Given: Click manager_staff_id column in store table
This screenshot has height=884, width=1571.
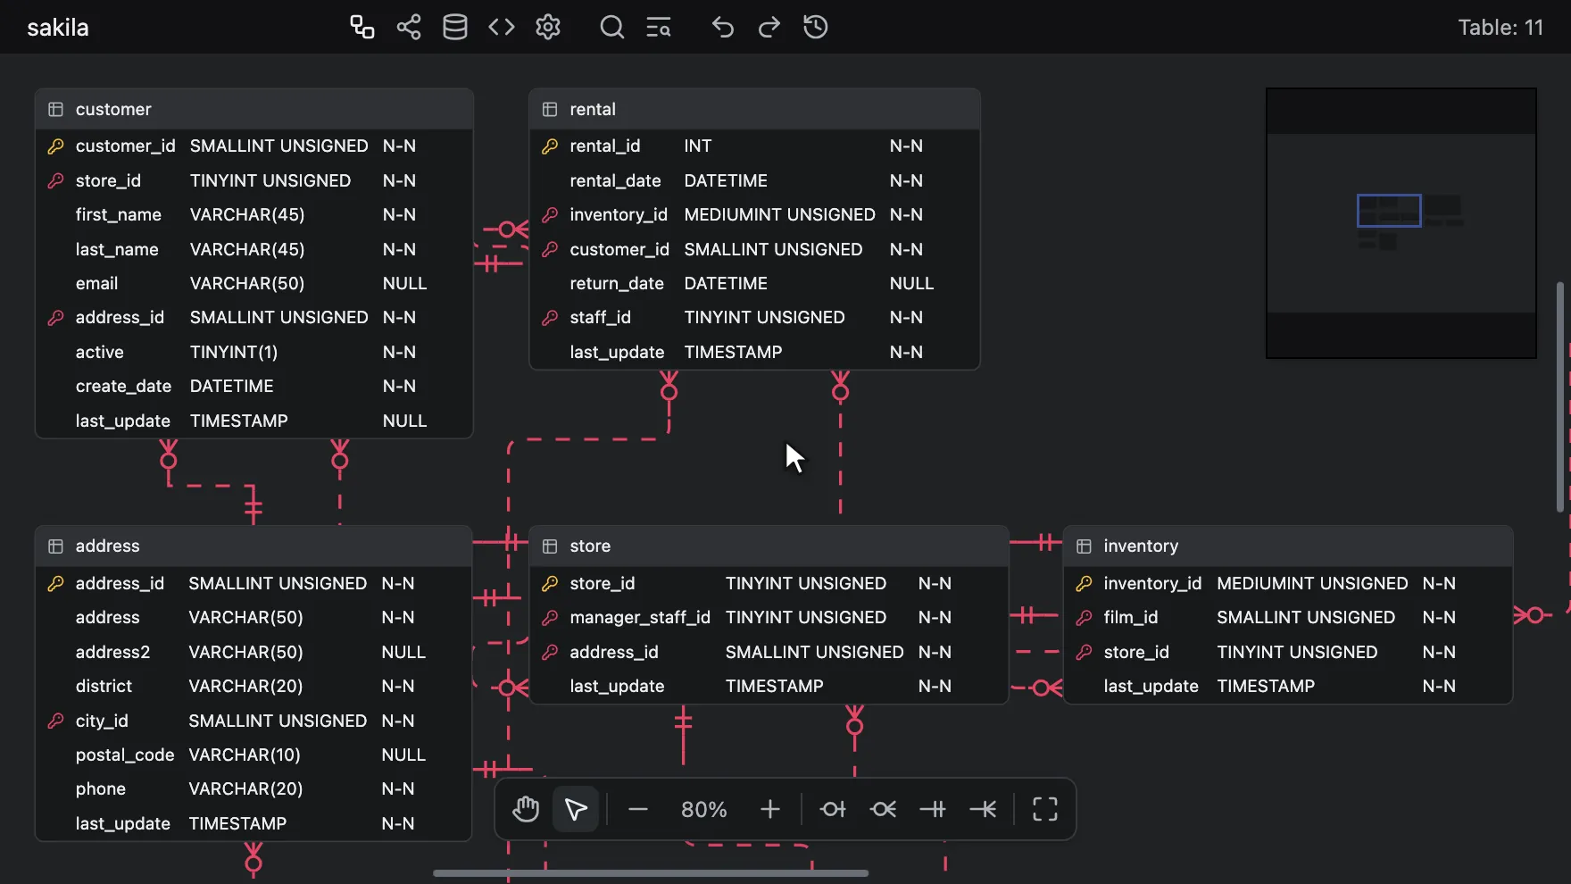Looking at the screenshot, I should (x=769, y=617).
